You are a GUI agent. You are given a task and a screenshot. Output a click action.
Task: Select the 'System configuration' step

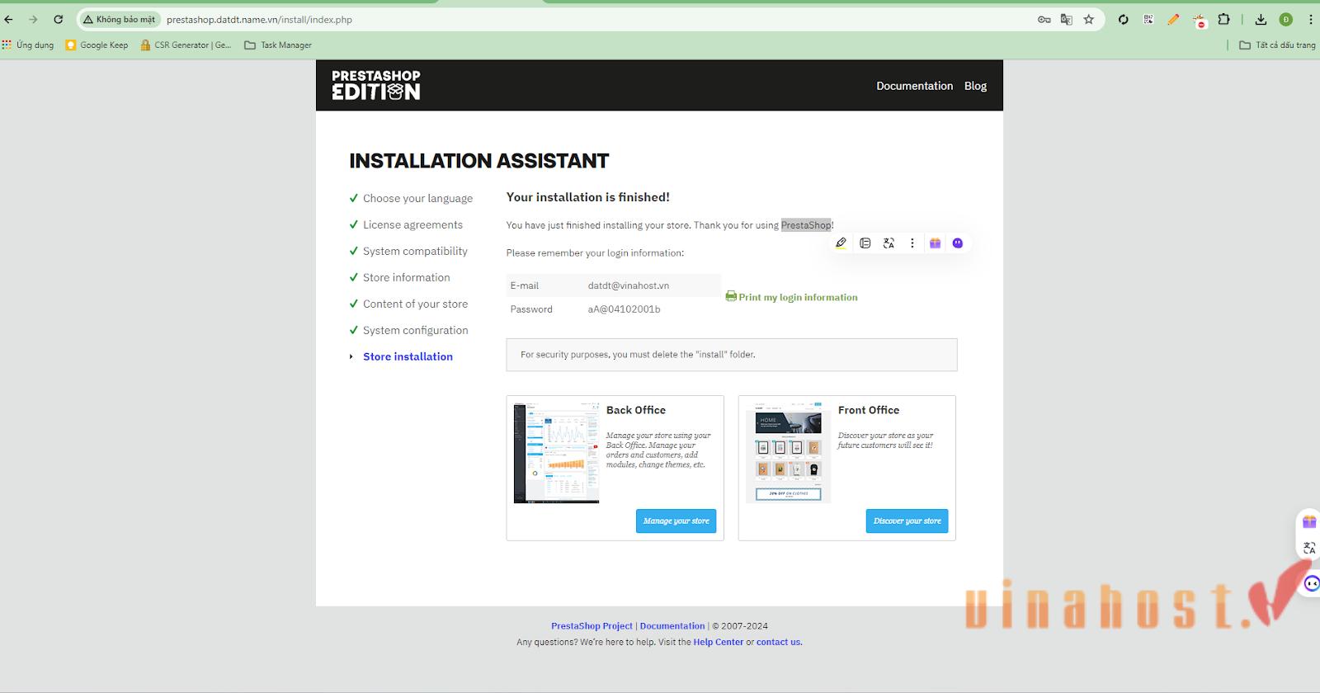415,330
